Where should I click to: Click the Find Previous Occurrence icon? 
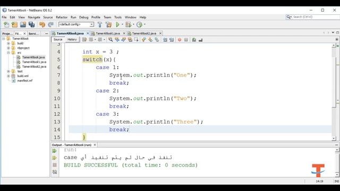pos(117,40)
